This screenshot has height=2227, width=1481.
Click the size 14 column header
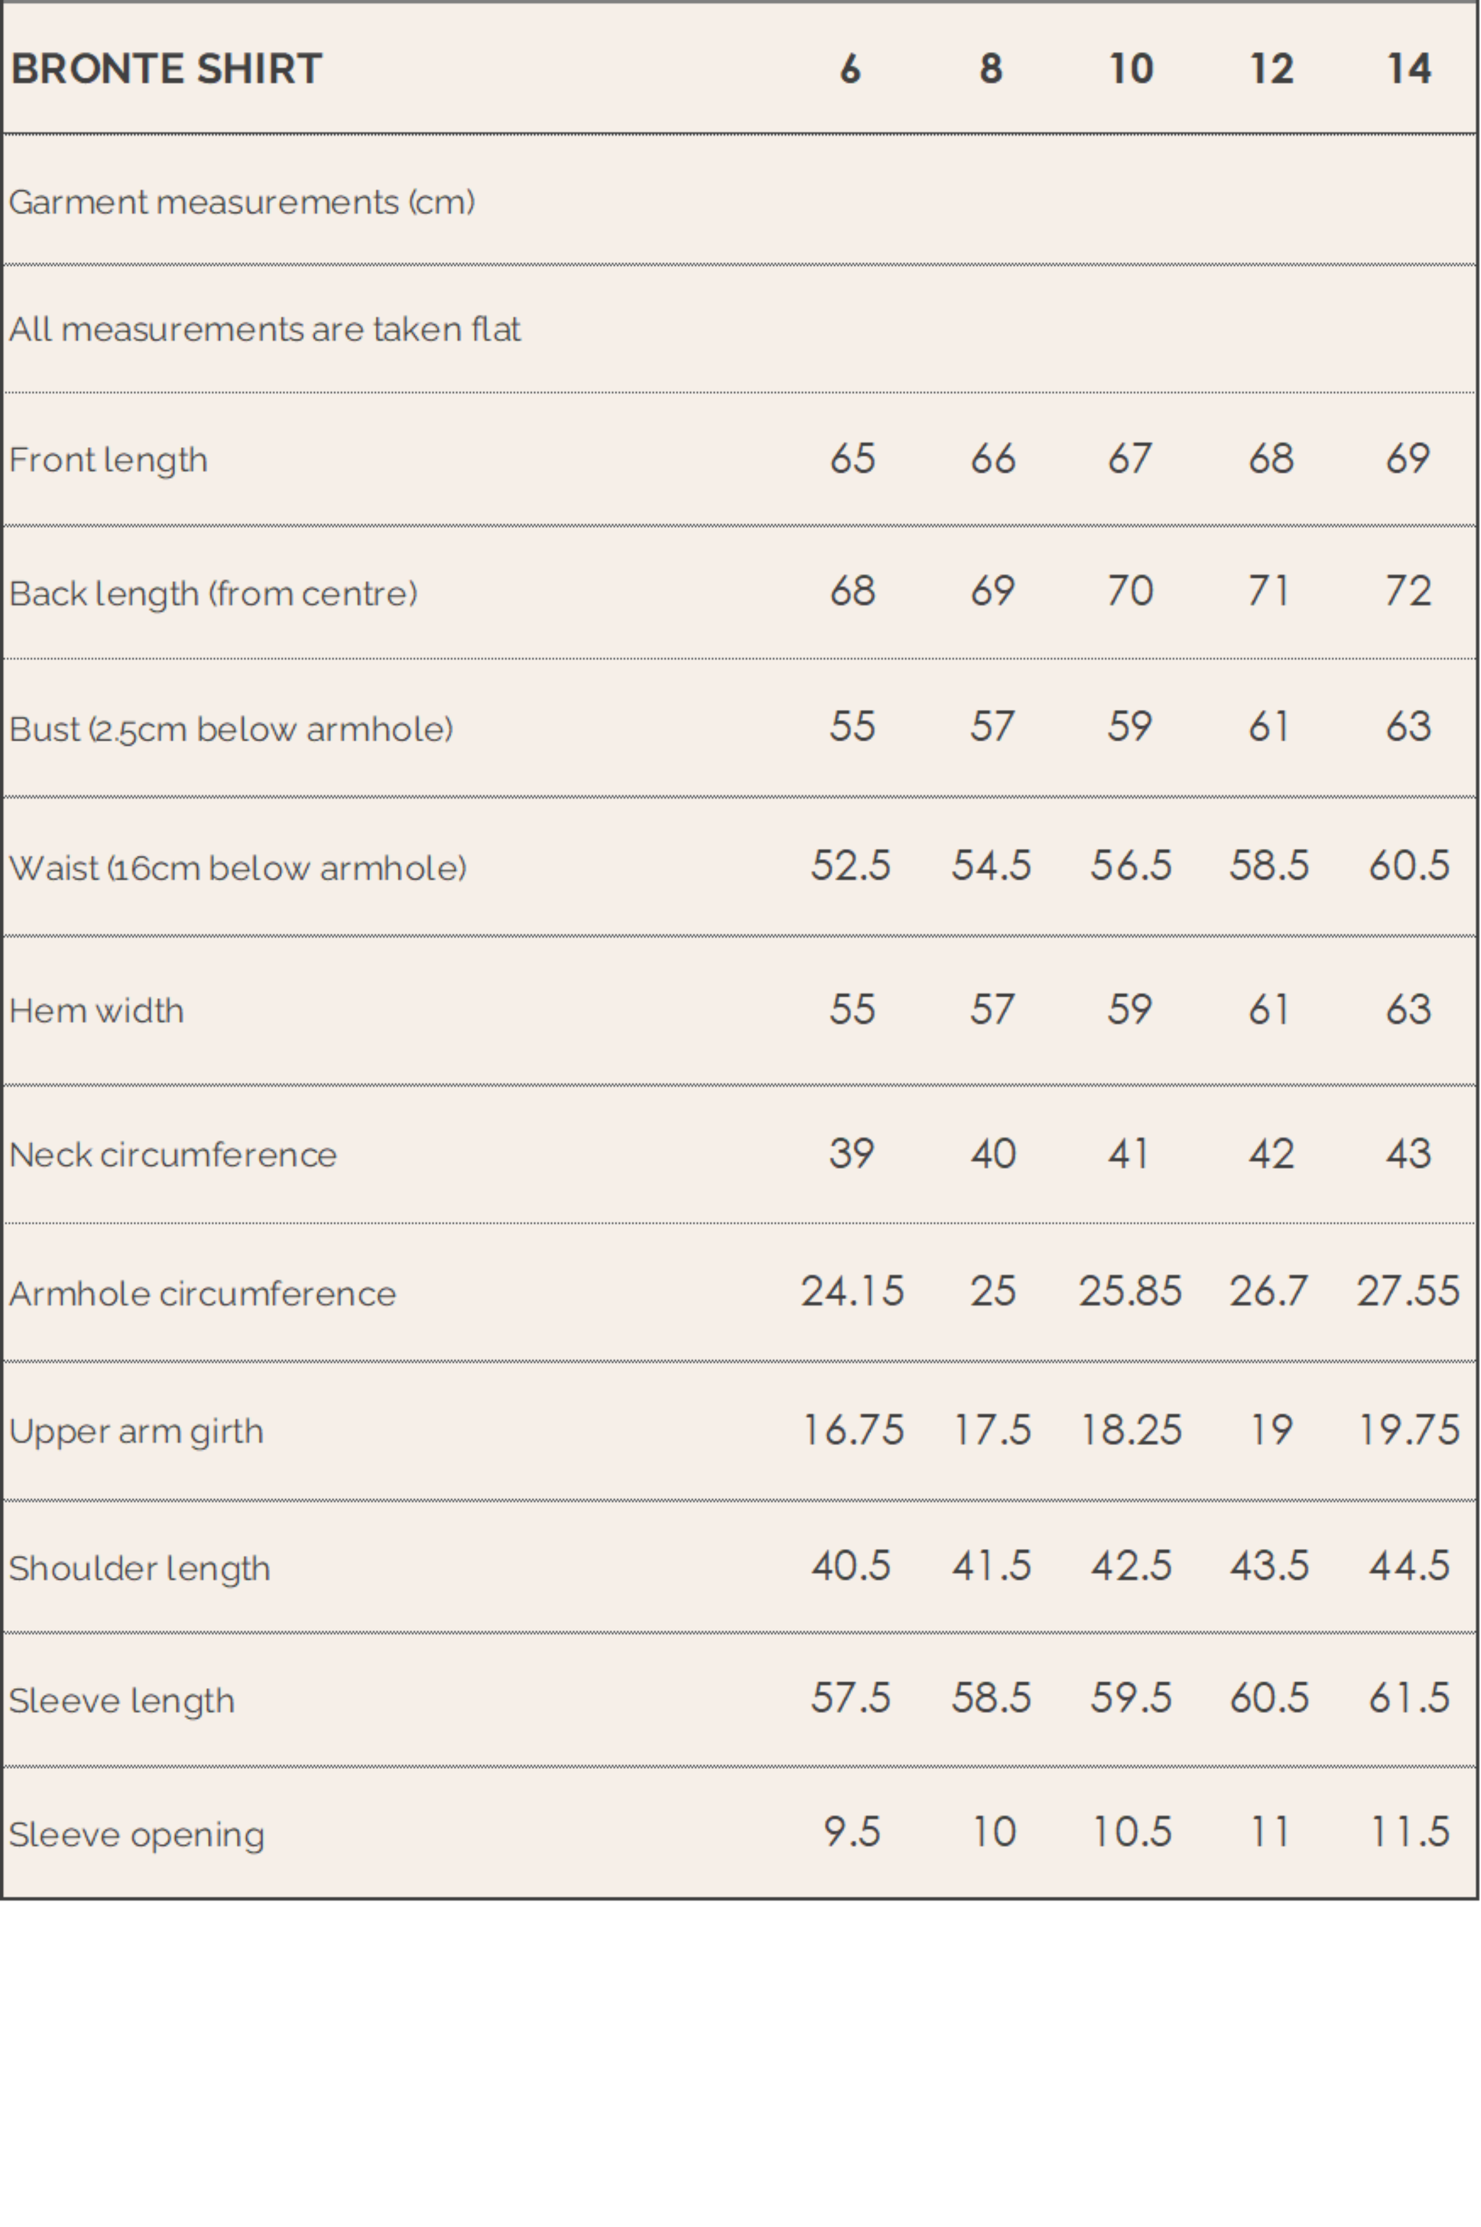(x=1408, y=69)
